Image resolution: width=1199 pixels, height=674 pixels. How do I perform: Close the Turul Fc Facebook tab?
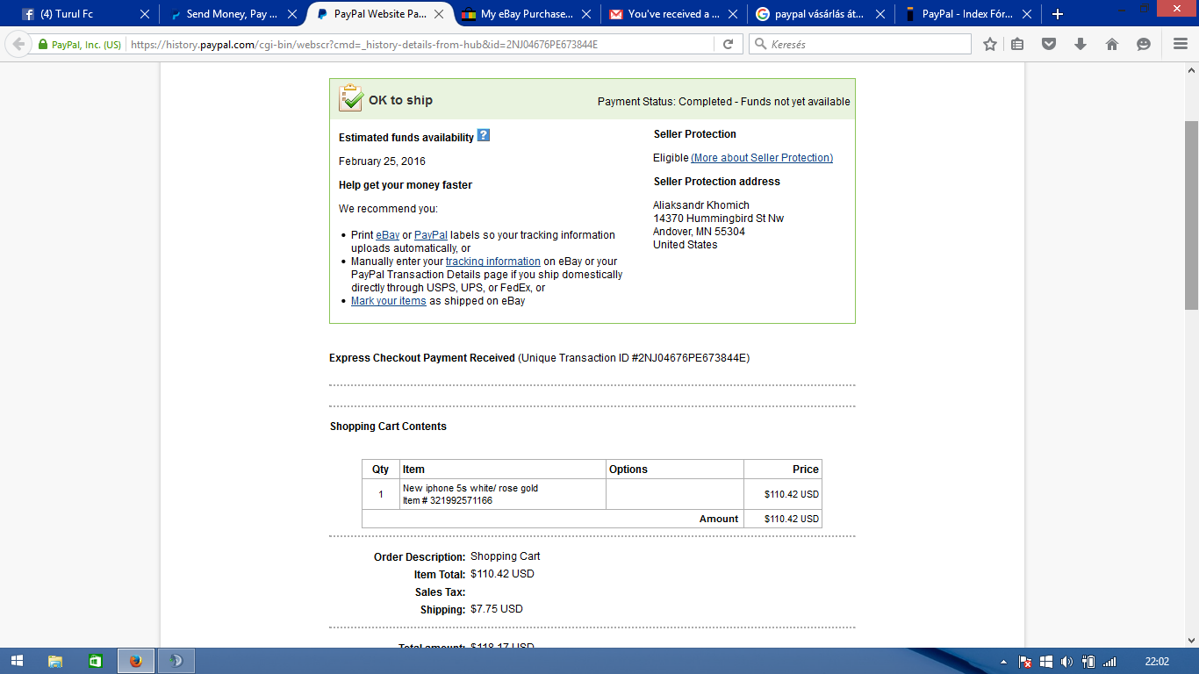click(x=145, y=14)
